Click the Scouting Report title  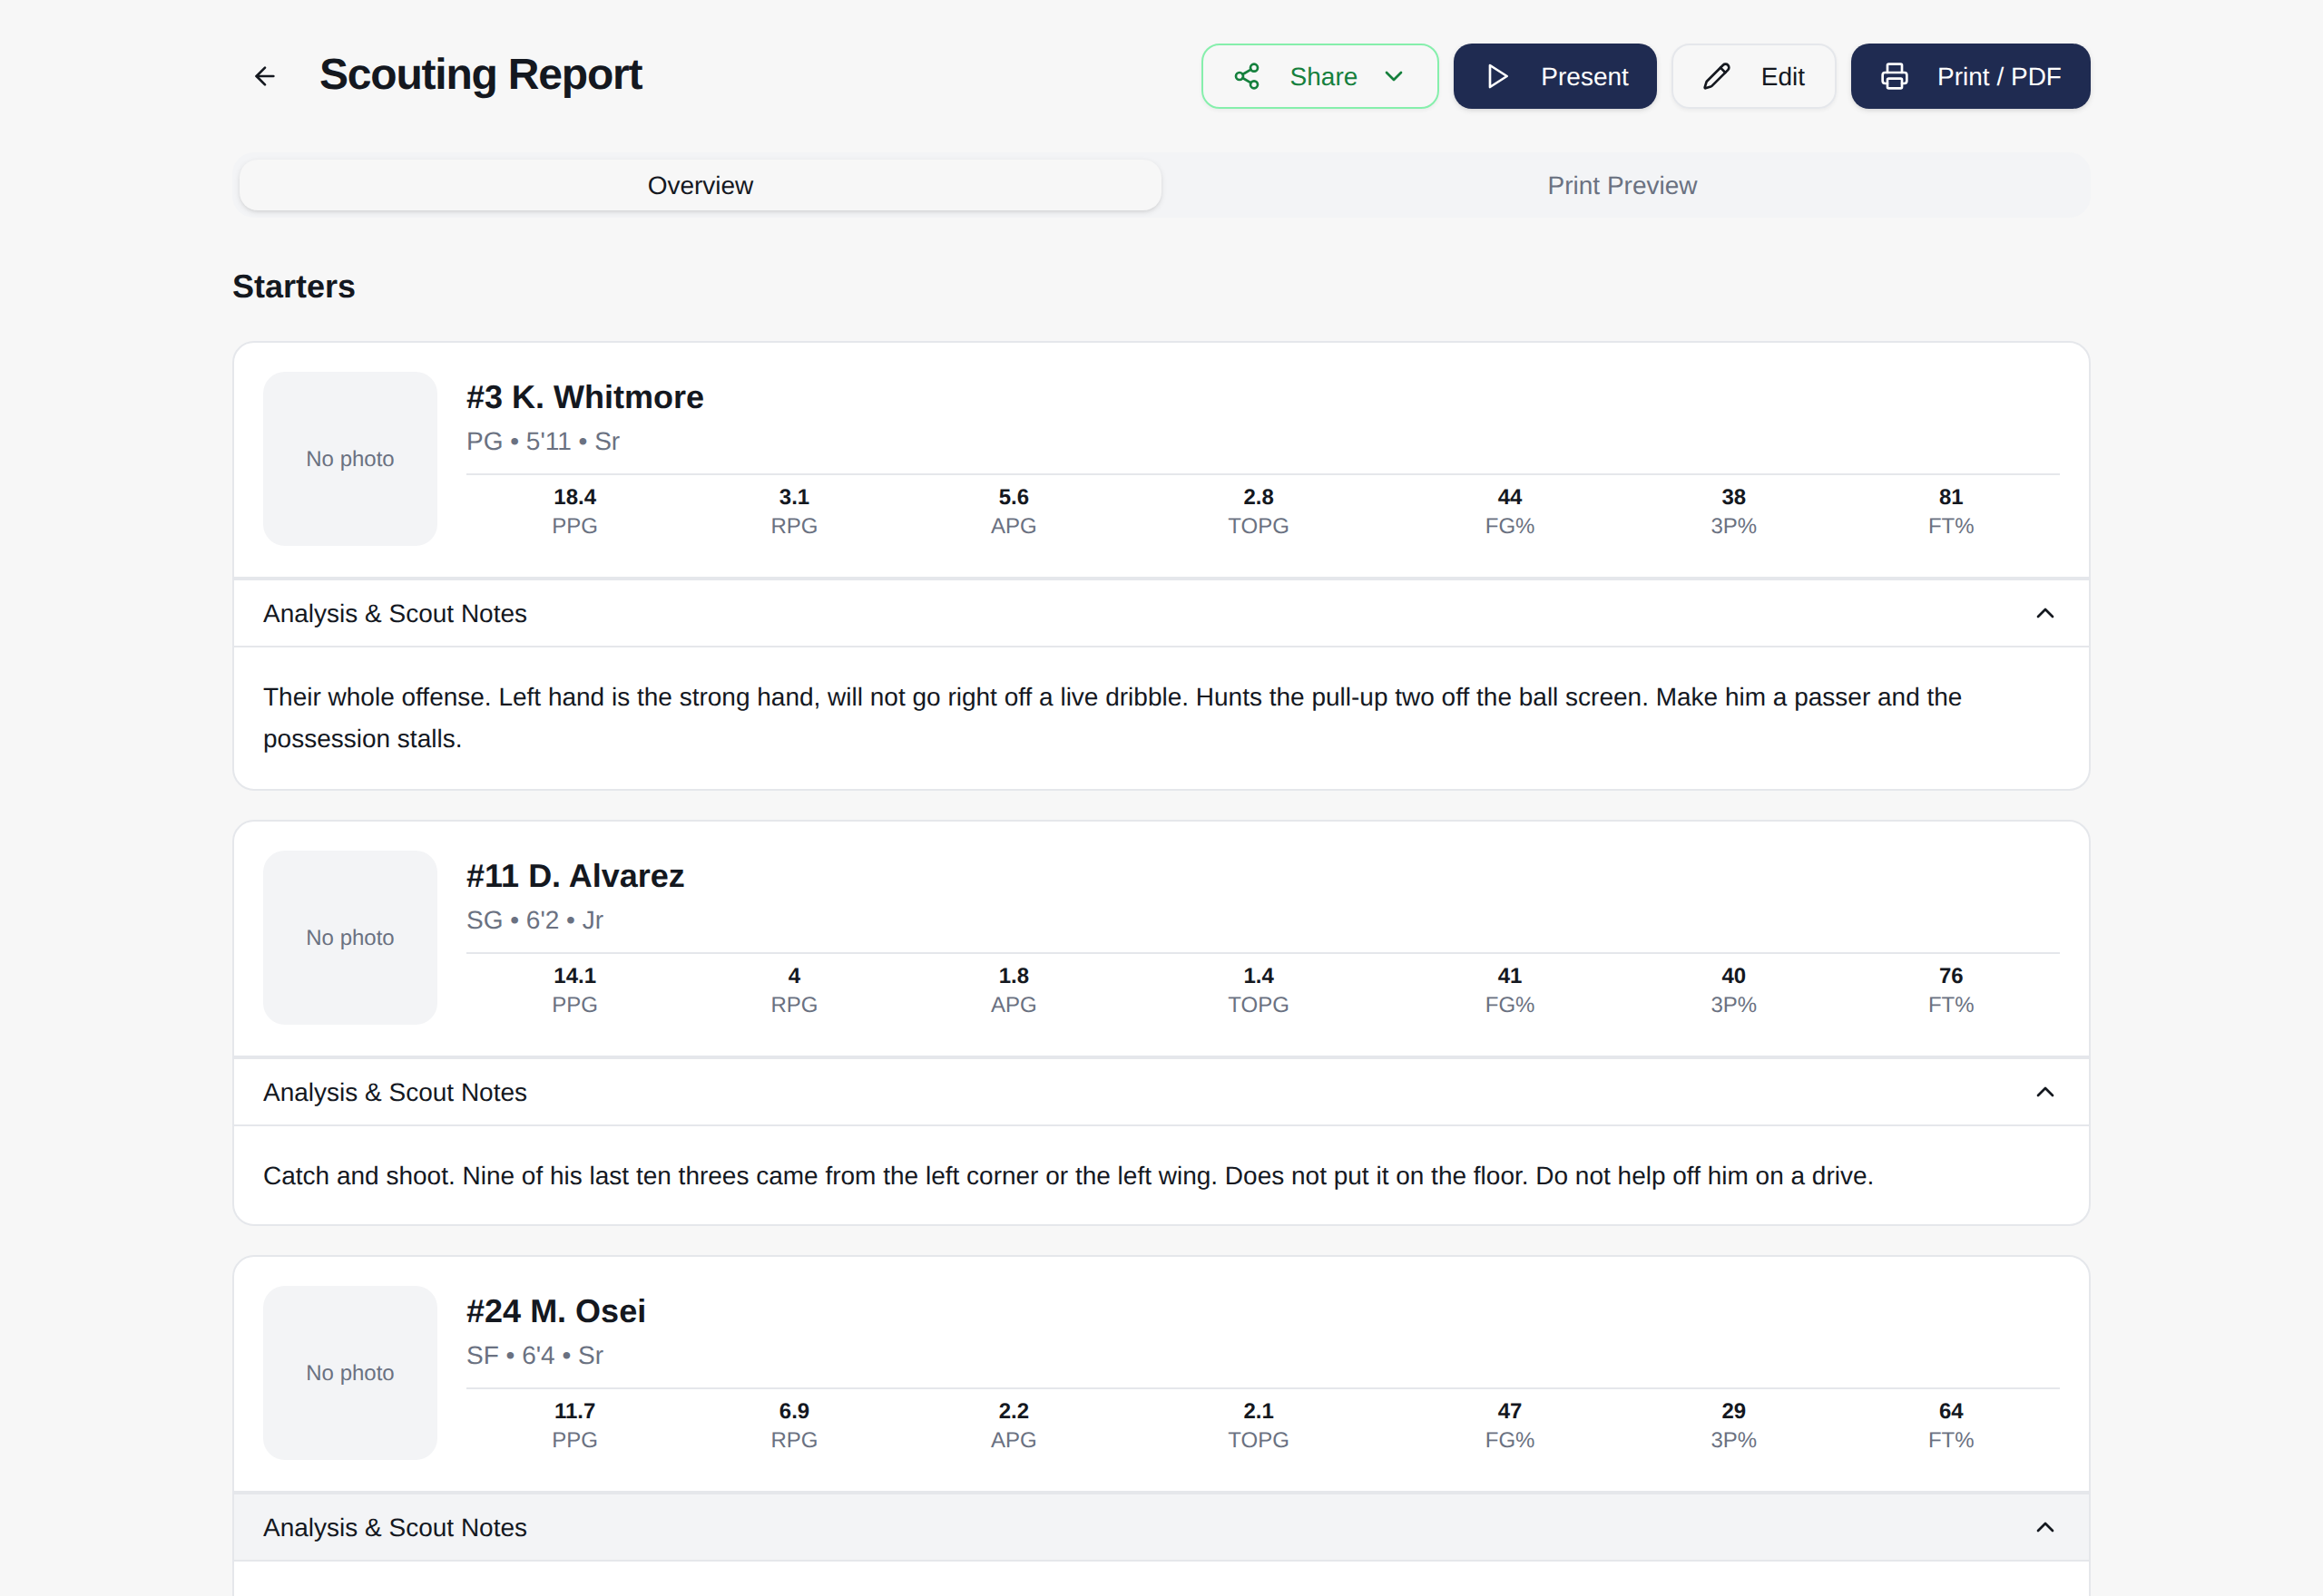pyautogui.click(x=481, y=75)
